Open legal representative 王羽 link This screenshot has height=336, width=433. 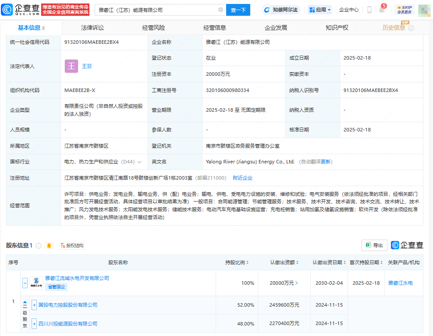click(87, 66)
